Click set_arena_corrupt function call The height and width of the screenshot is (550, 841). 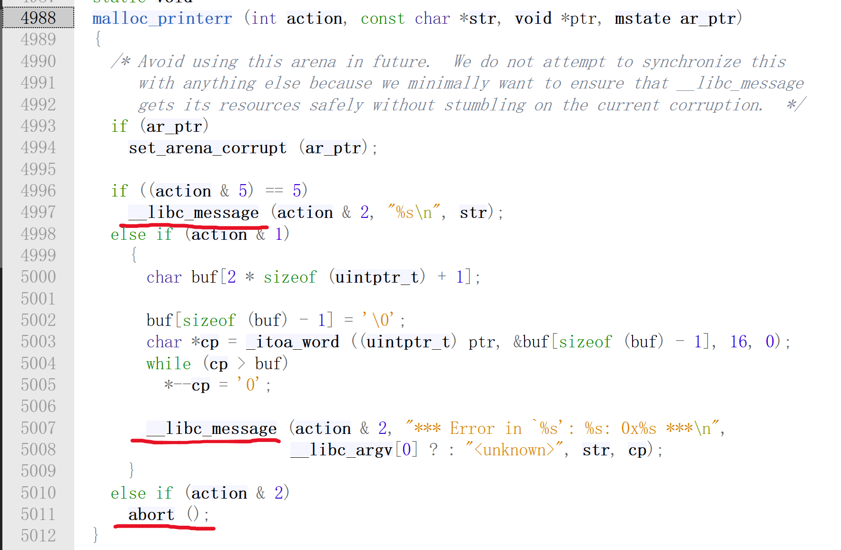[x=208, y=148]
